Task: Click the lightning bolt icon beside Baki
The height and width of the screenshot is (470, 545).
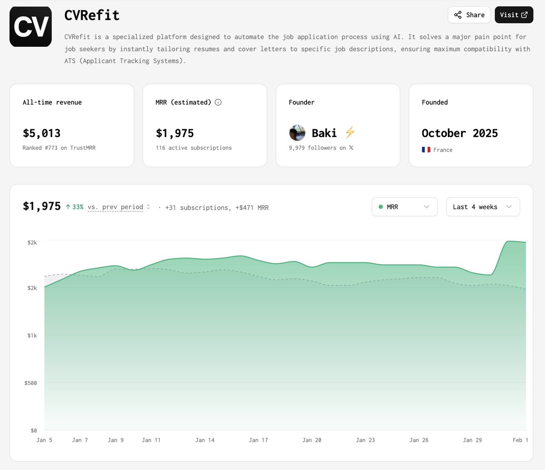Action: click(350, 133)
